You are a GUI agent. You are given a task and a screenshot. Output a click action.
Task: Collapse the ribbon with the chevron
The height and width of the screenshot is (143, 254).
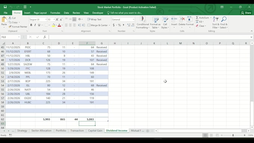[x=251, y=31]
